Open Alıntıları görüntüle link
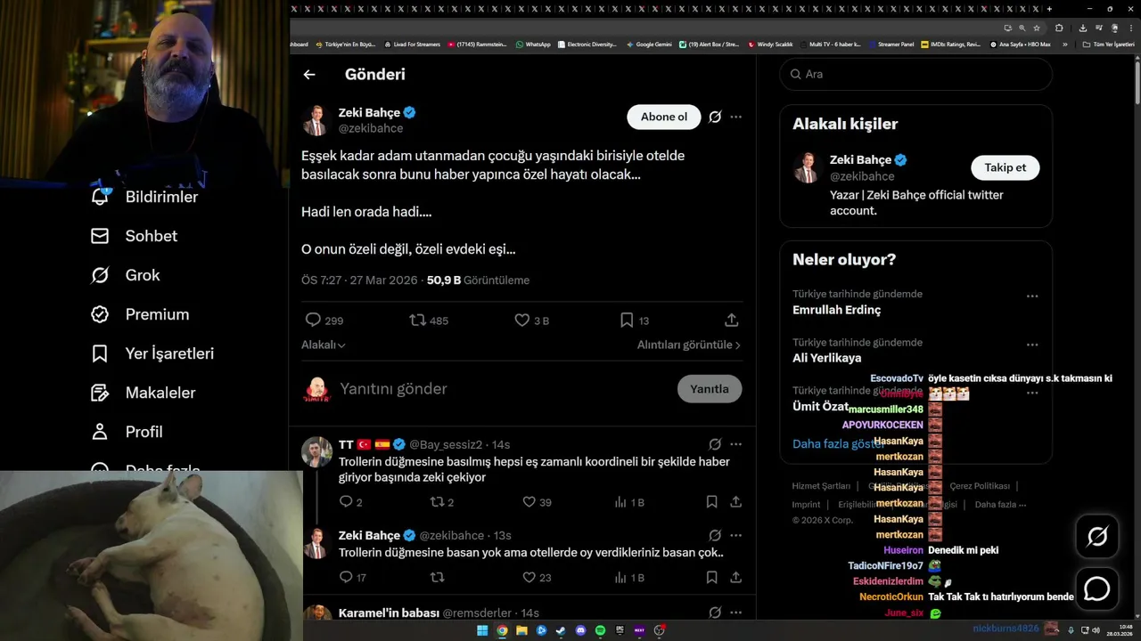The image size is (1141, 641). (x=689, y=345)
